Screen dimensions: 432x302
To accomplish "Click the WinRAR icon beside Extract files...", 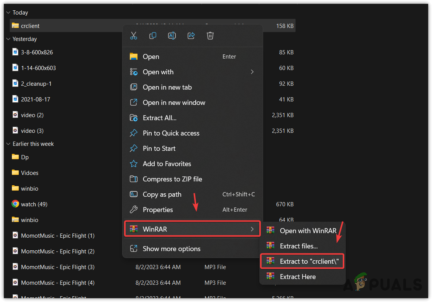I will pos(271,246).
